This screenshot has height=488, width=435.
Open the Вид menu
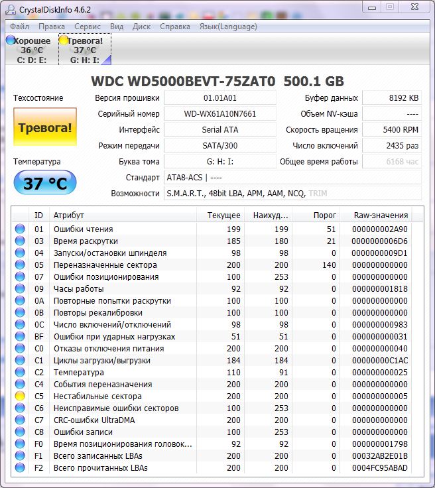coord(117,27)
